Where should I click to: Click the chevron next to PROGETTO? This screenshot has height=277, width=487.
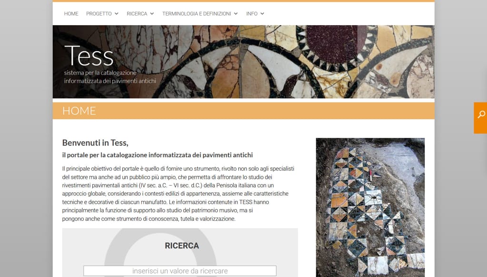(117, 14)
